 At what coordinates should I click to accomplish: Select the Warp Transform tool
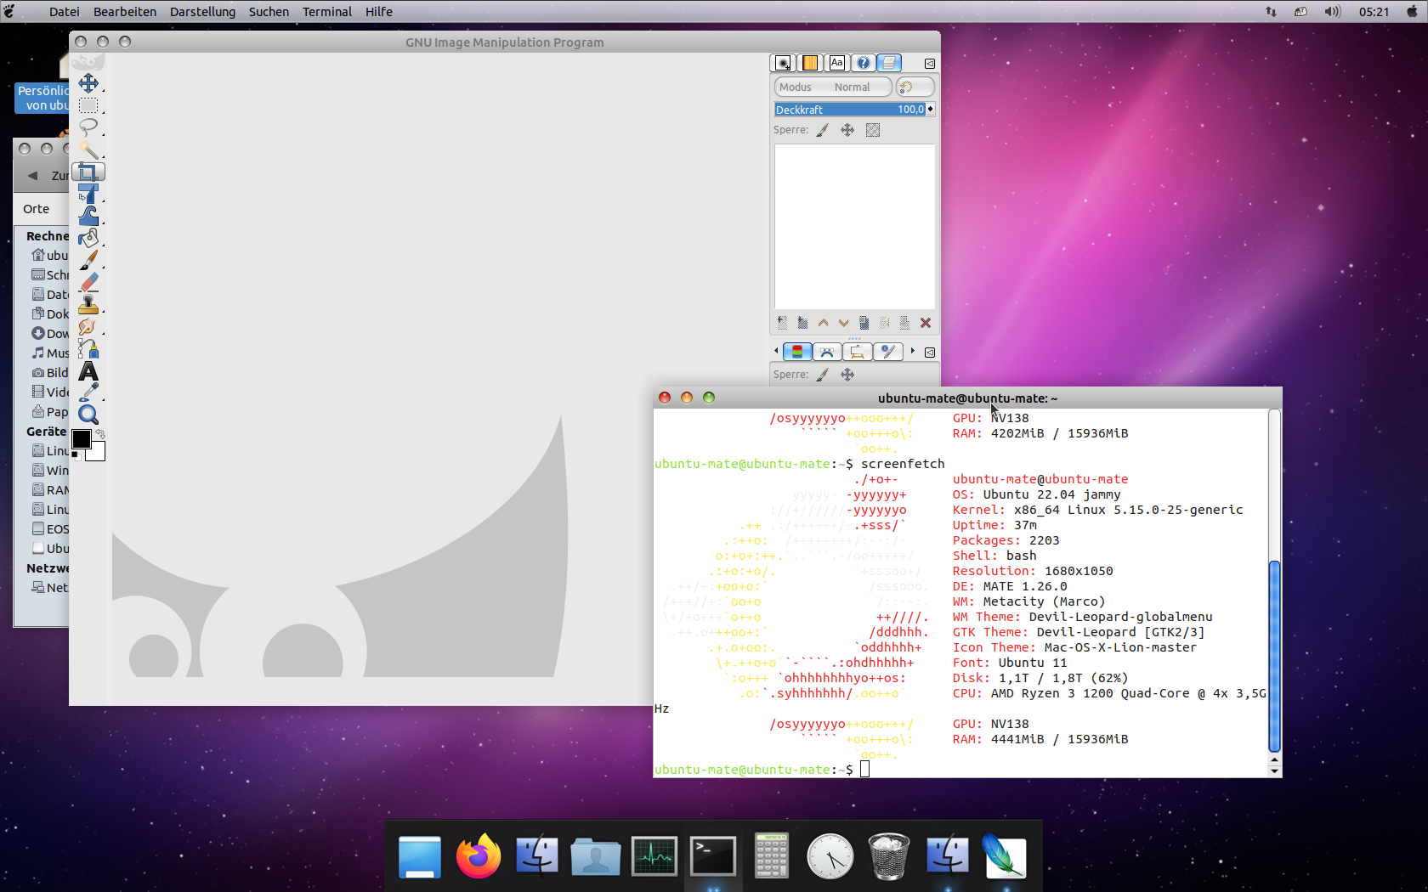pyautogui.click(x=88, y=216)
